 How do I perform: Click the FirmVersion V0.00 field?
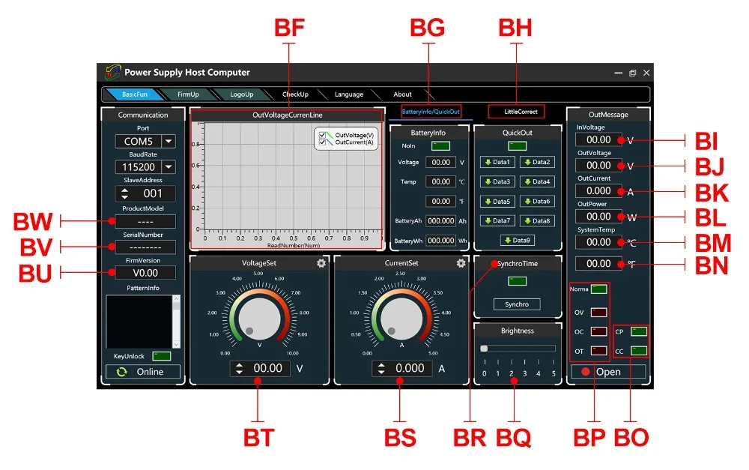tap(145, 273)
